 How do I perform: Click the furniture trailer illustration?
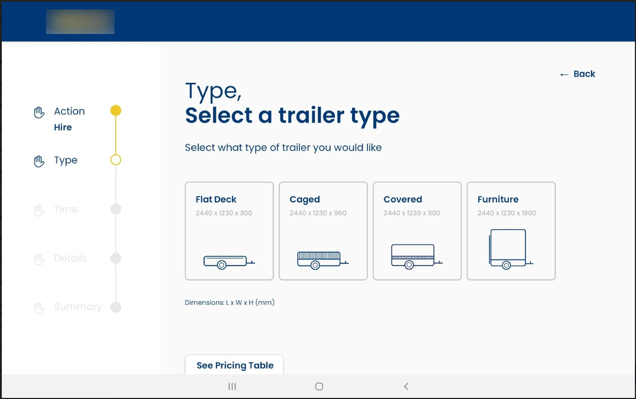coord(511,249)
